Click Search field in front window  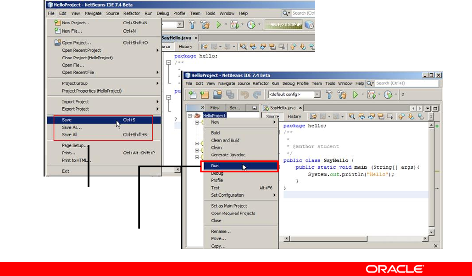(x=407, y=83)
